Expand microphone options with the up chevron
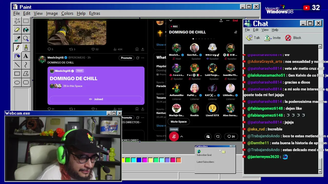328x184 pixels. [x=181, y=137]
